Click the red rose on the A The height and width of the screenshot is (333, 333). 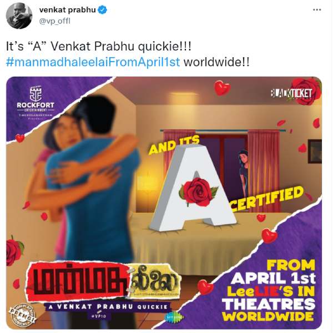[198, 190]
